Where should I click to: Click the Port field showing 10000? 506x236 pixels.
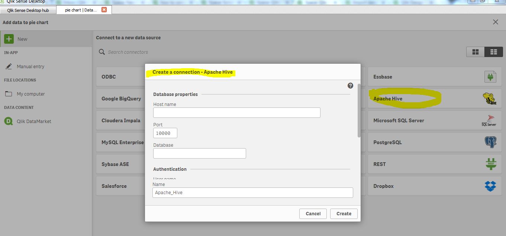pos(165,133)
